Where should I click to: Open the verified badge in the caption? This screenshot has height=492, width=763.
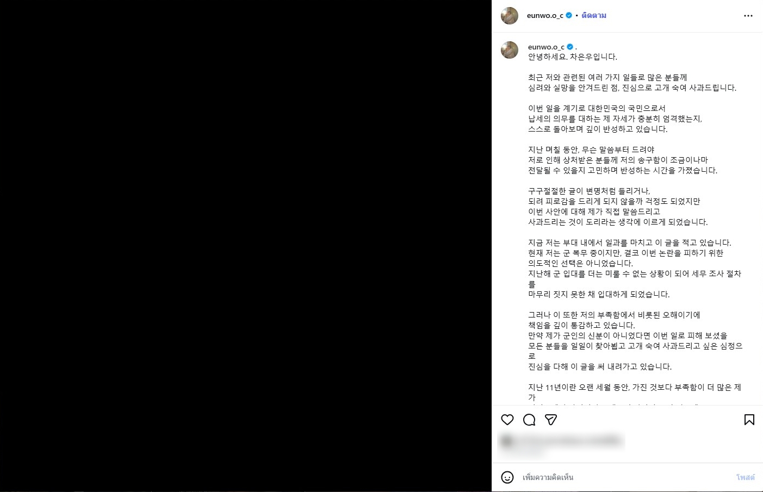click(570, 47)
